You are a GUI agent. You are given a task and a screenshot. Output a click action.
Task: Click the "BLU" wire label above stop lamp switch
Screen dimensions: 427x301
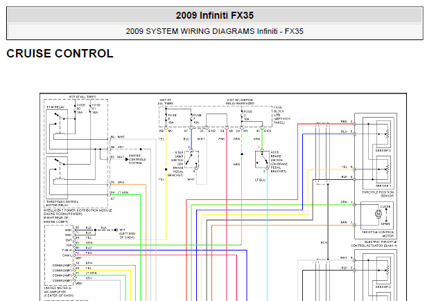coord(186,139)
